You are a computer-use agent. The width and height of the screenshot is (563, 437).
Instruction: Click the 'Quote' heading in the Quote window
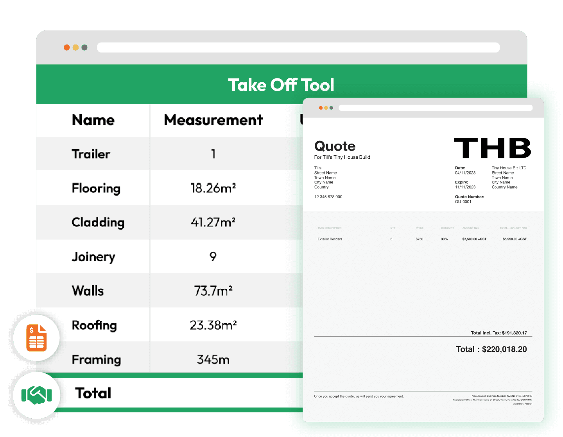tap(335, 146)
